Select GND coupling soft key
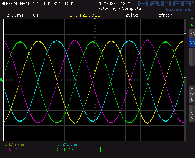 [192, 57]
